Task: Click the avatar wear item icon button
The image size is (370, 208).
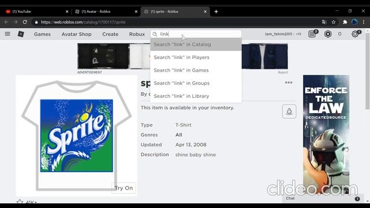Action: tap(289, 112)
